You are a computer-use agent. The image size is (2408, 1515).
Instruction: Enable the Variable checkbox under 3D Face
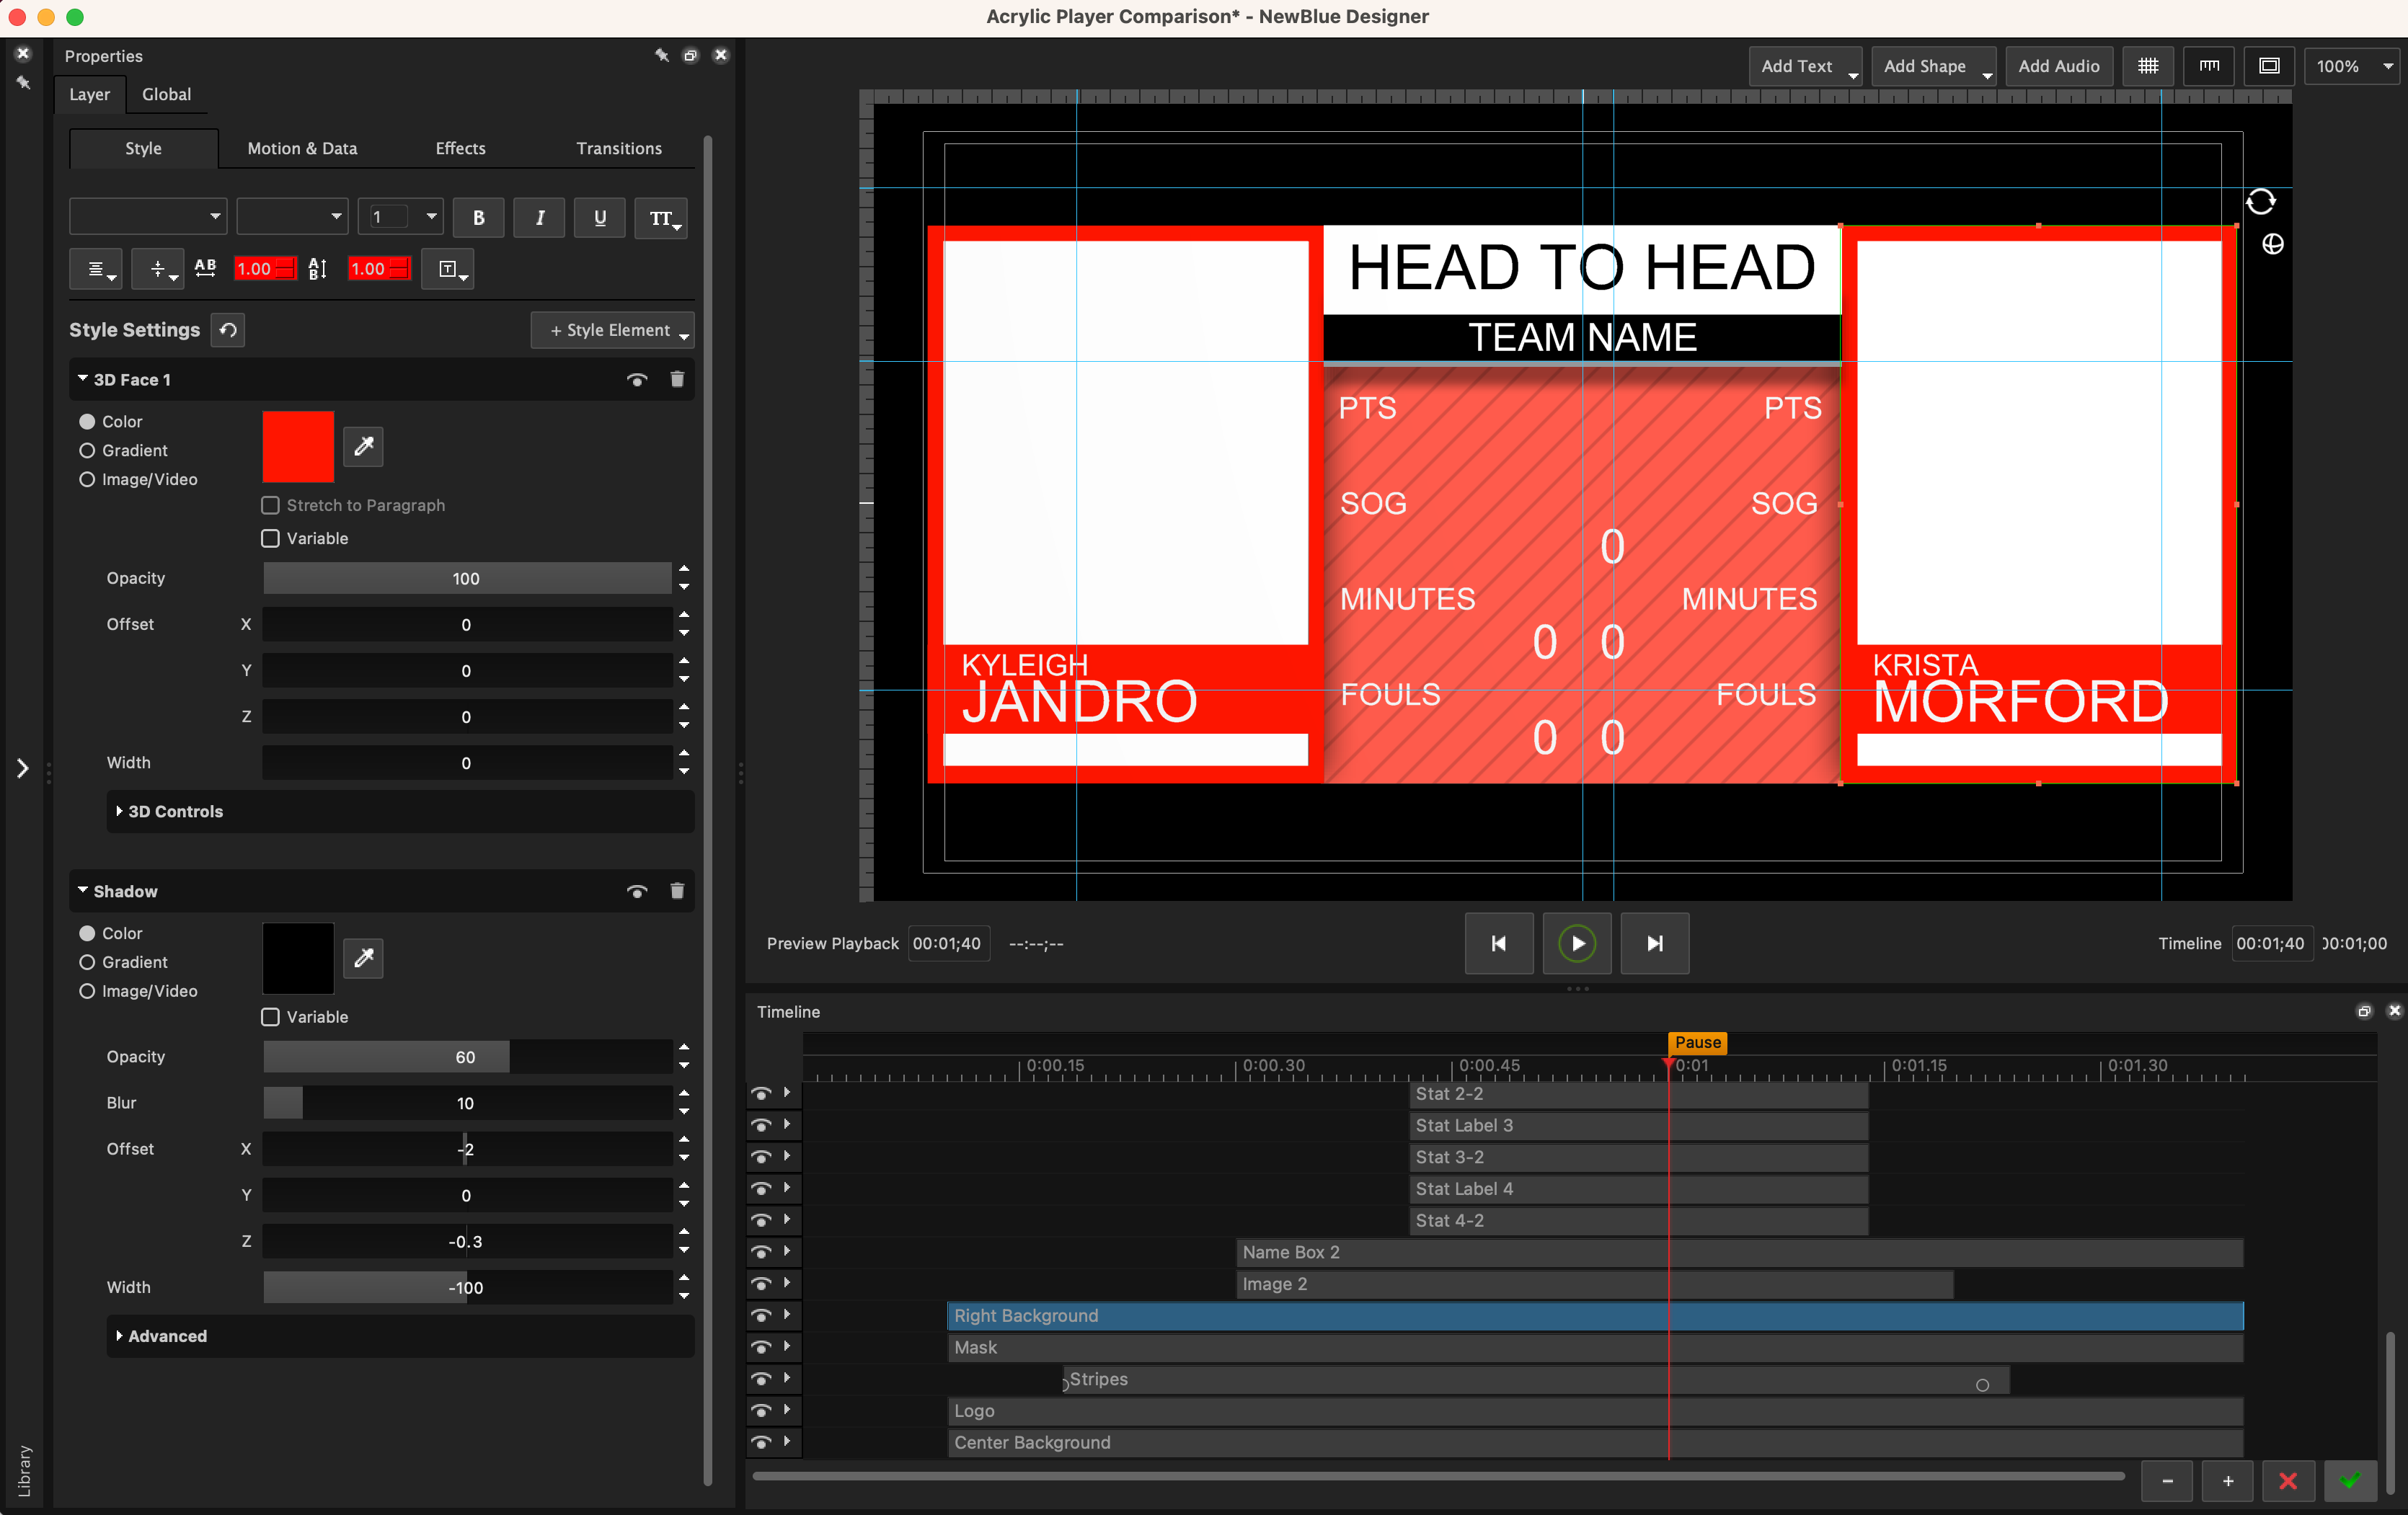pyautogui.click(x=270, y=538)
